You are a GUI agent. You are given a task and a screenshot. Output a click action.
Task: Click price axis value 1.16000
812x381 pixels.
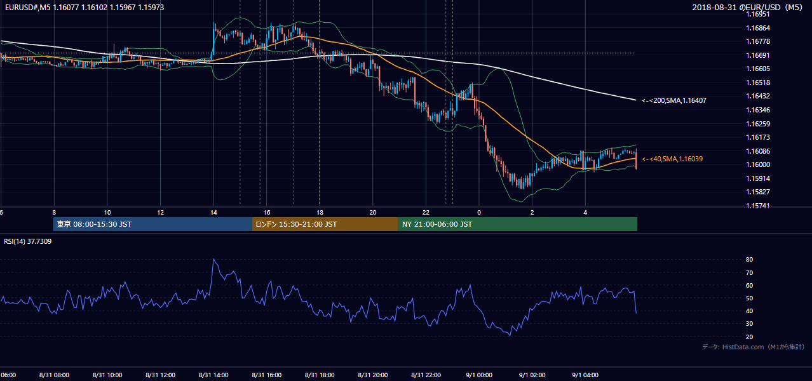(x=757, y=164)
